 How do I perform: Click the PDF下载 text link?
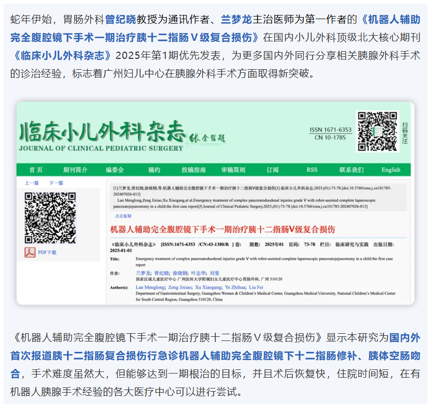pyautogui.click(x=47, y=253)
